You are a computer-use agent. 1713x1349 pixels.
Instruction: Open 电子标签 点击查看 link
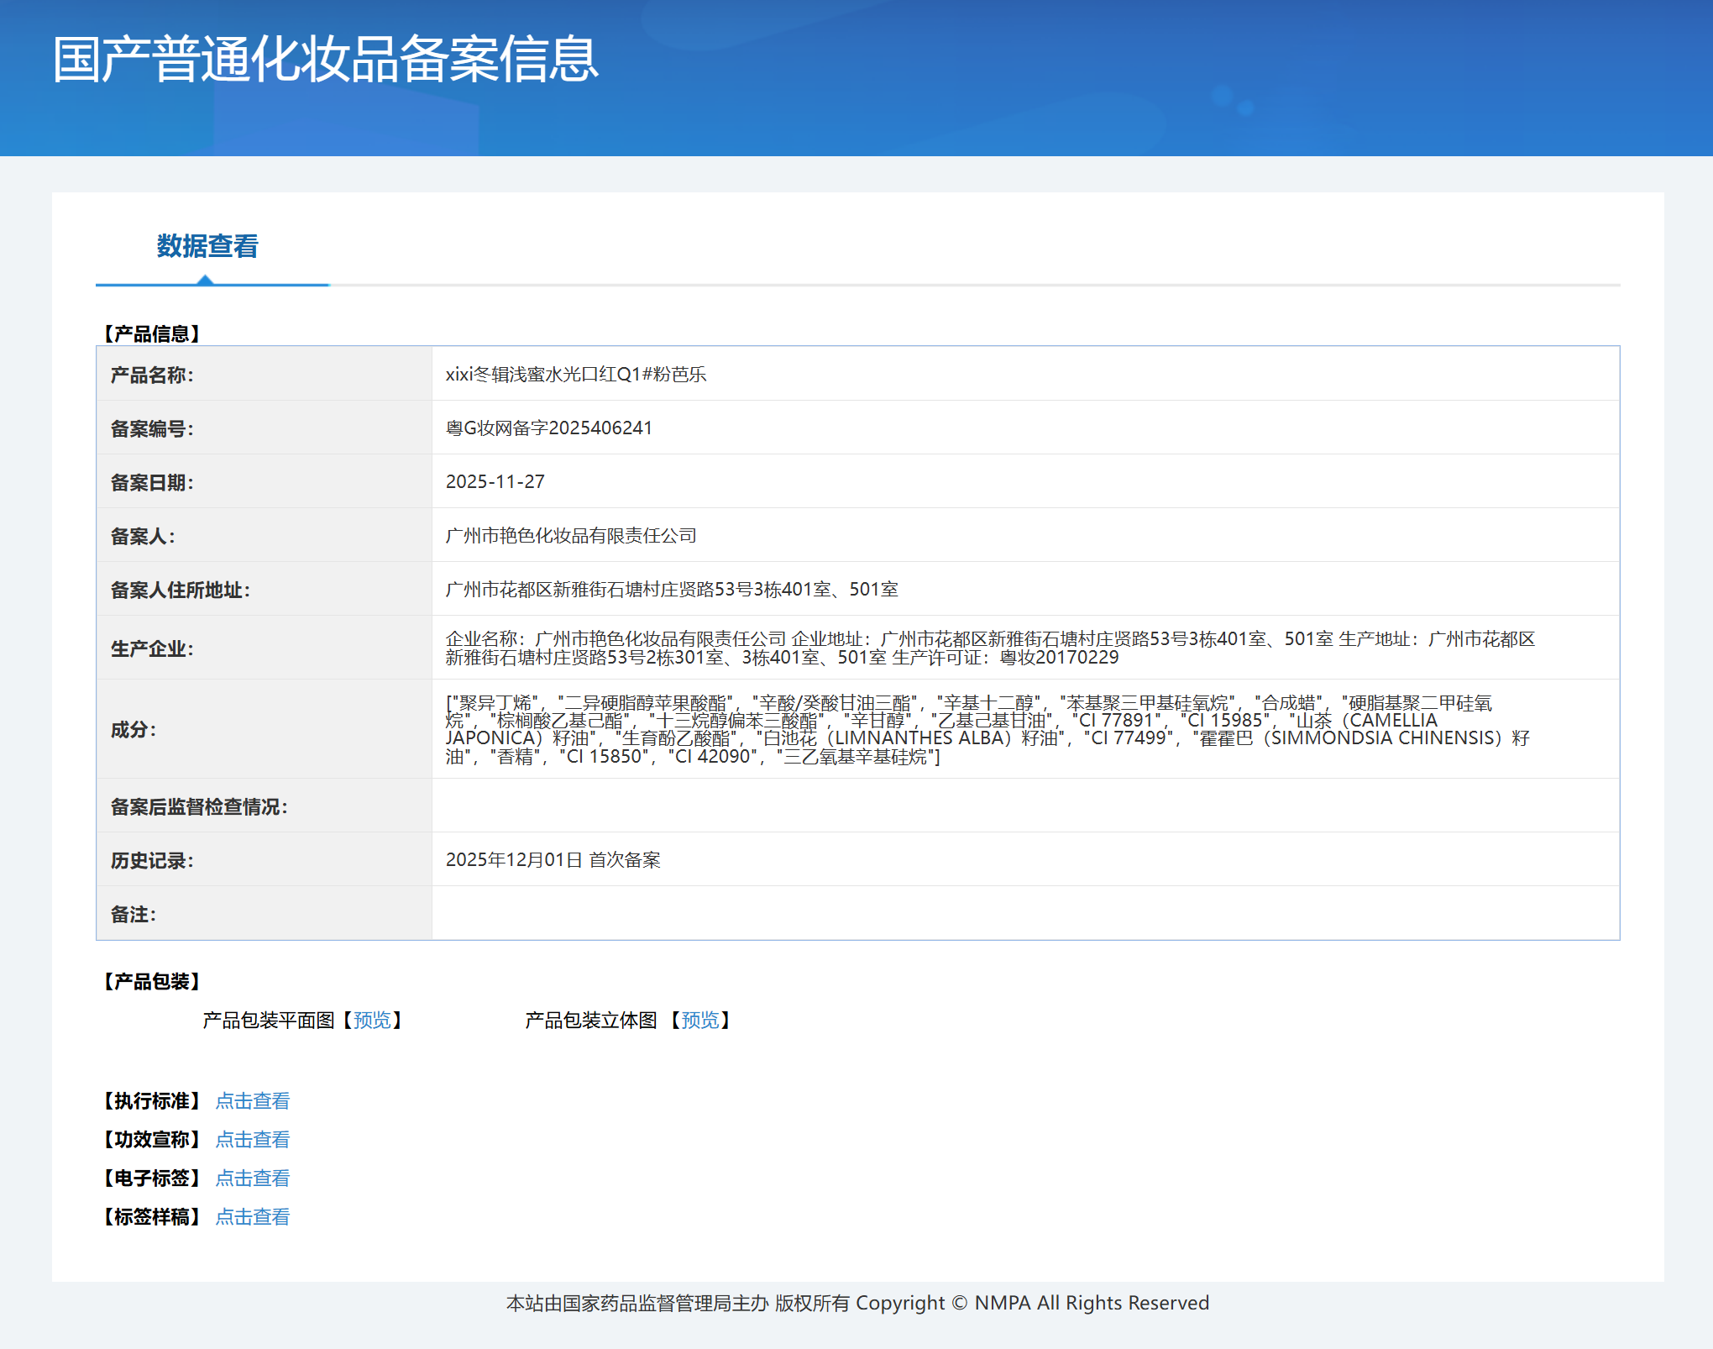point(253,1178)
